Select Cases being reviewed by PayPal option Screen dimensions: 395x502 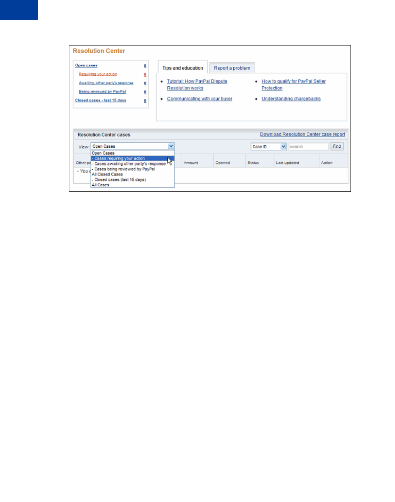coord(133,169)
